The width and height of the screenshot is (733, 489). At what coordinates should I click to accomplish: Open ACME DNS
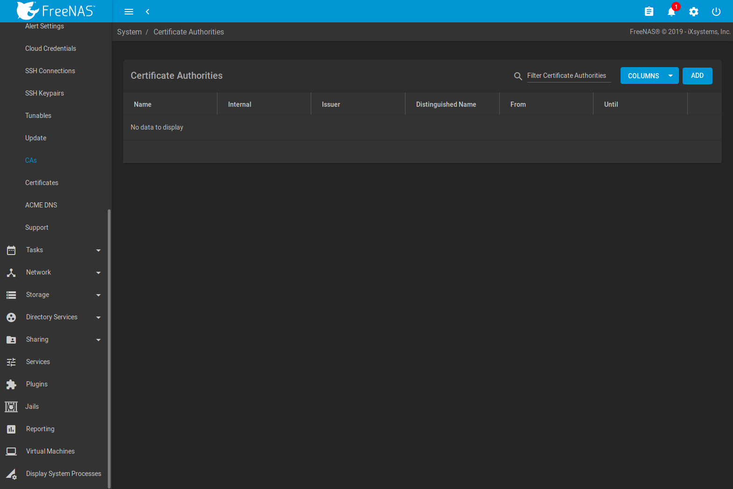click(41, 205)
